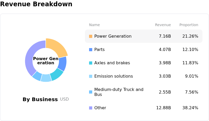Click the large purple Other donut segment
The width and height of the screenshot is (209, 121).
coord(30,57)
